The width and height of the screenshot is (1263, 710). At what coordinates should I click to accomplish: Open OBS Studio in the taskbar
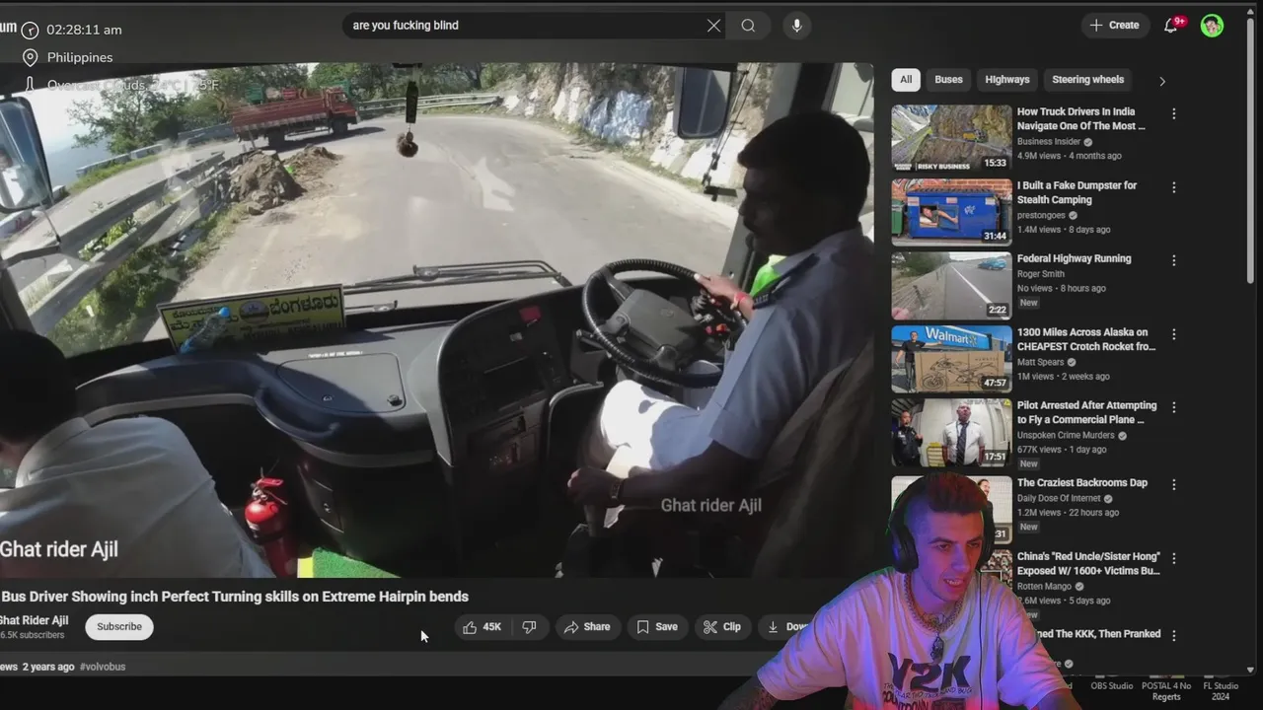[1112, 686]
